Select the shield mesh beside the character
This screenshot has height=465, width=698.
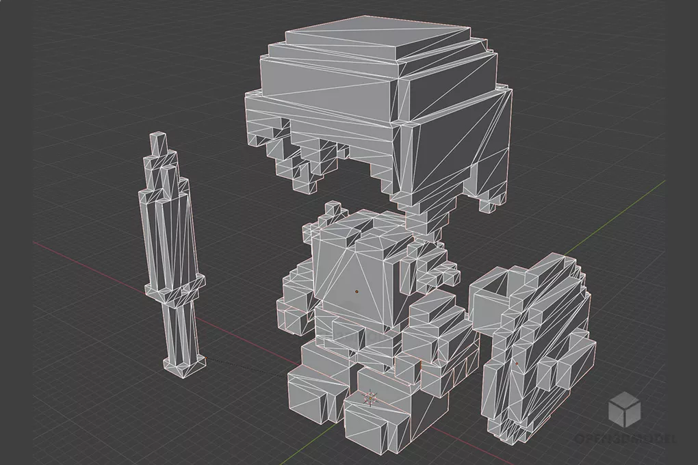534,347
